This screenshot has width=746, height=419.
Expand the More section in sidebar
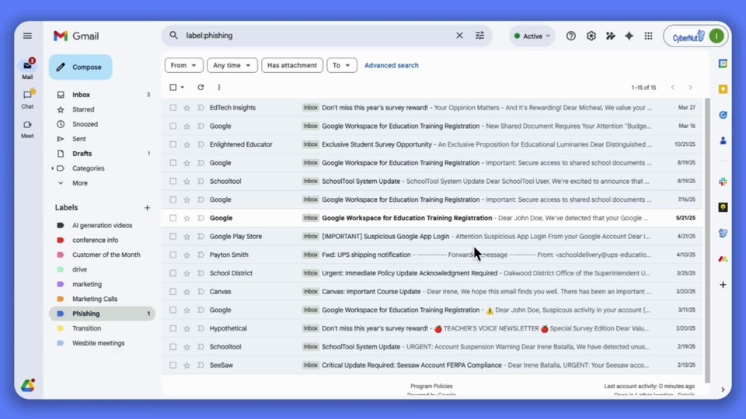point(79,183)
